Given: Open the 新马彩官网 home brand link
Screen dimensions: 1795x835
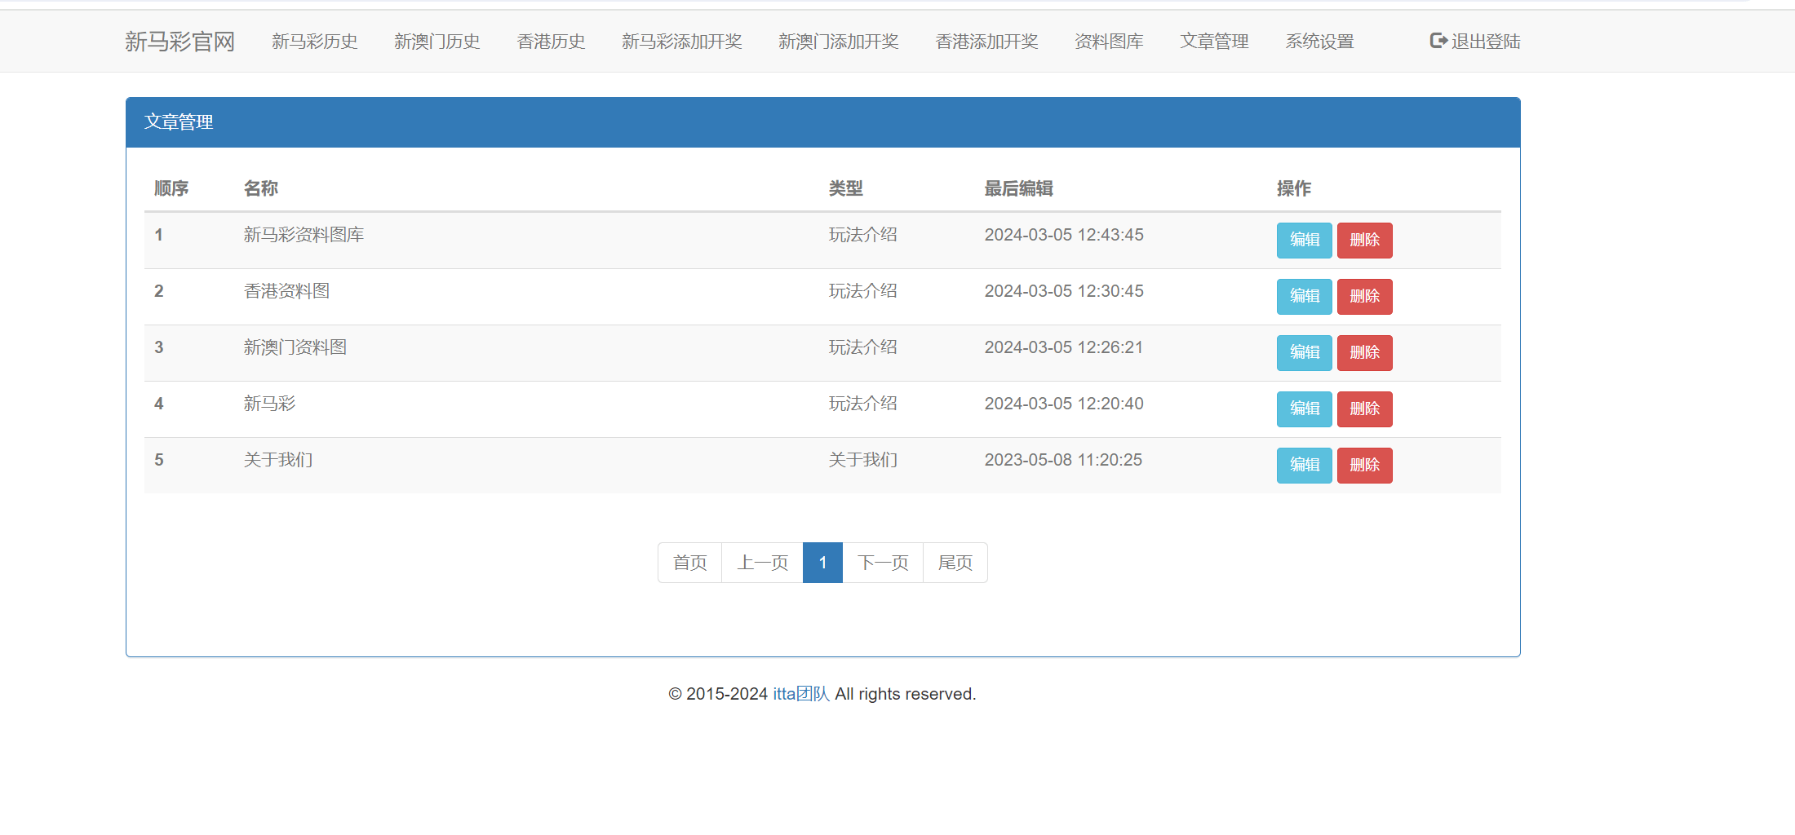Looking at the screenshot, I should [179, 42].
